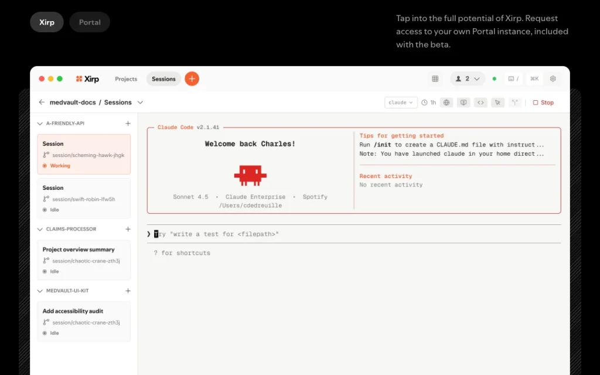Collapse the MEDVAULT-UI-KIT group
The image size is (600, 375).
(40, 291)
